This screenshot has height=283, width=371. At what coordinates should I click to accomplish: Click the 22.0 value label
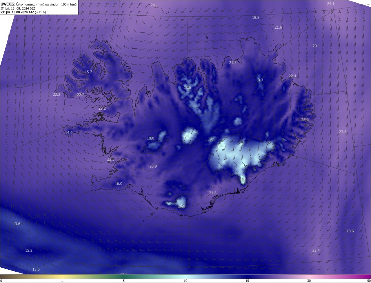pos(305,120)
